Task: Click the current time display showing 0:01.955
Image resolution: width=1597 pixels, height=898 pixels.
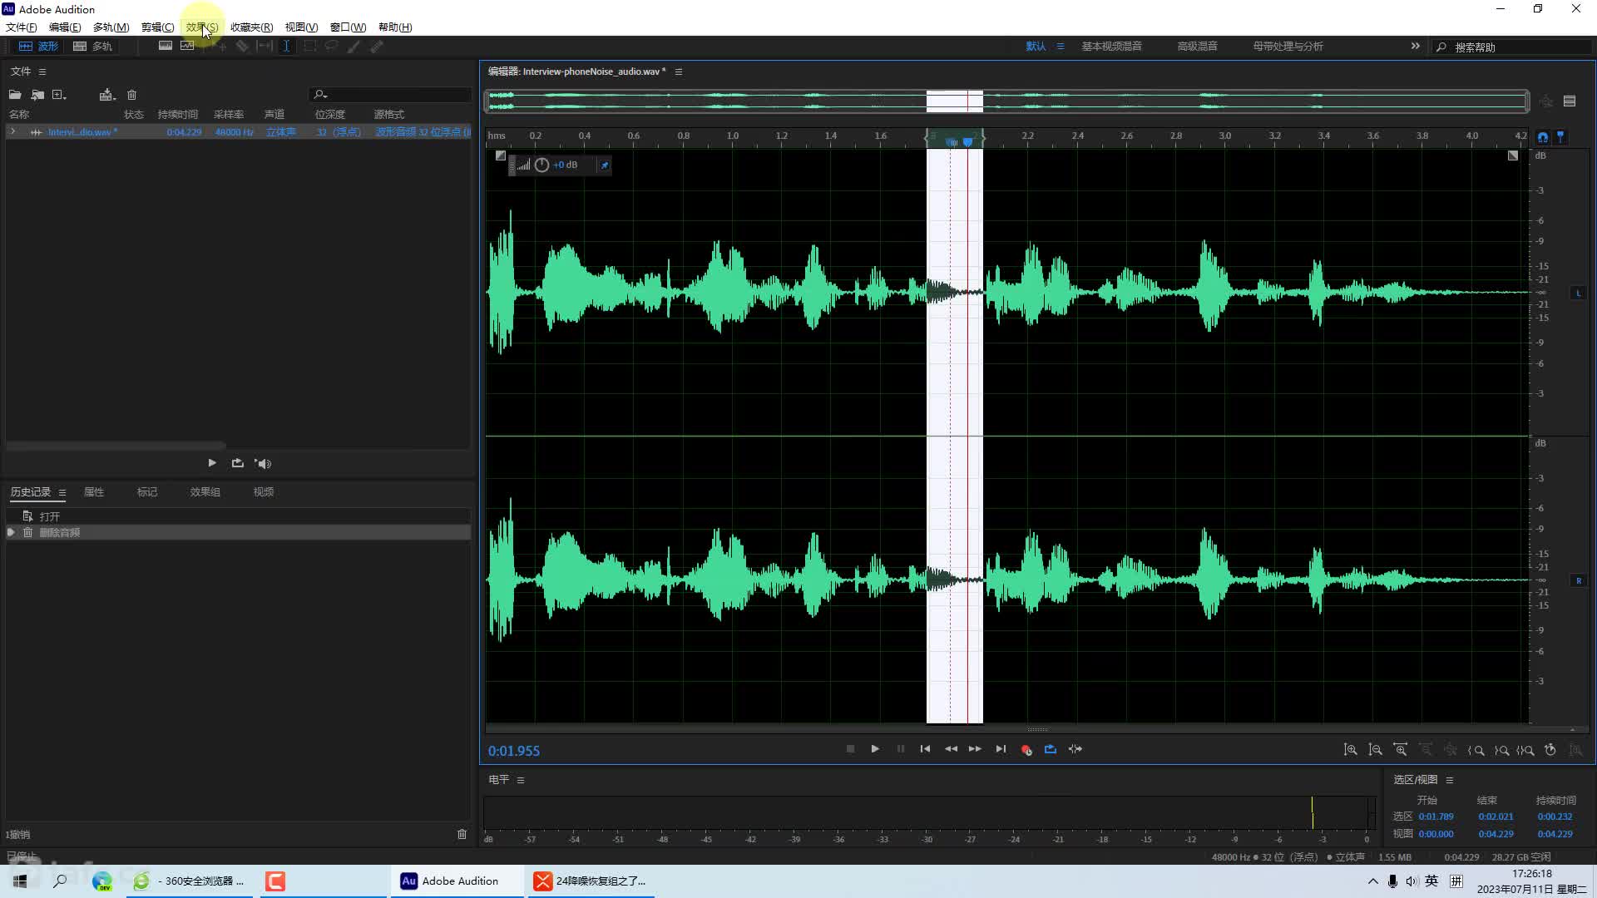Action: click(513, 750)
